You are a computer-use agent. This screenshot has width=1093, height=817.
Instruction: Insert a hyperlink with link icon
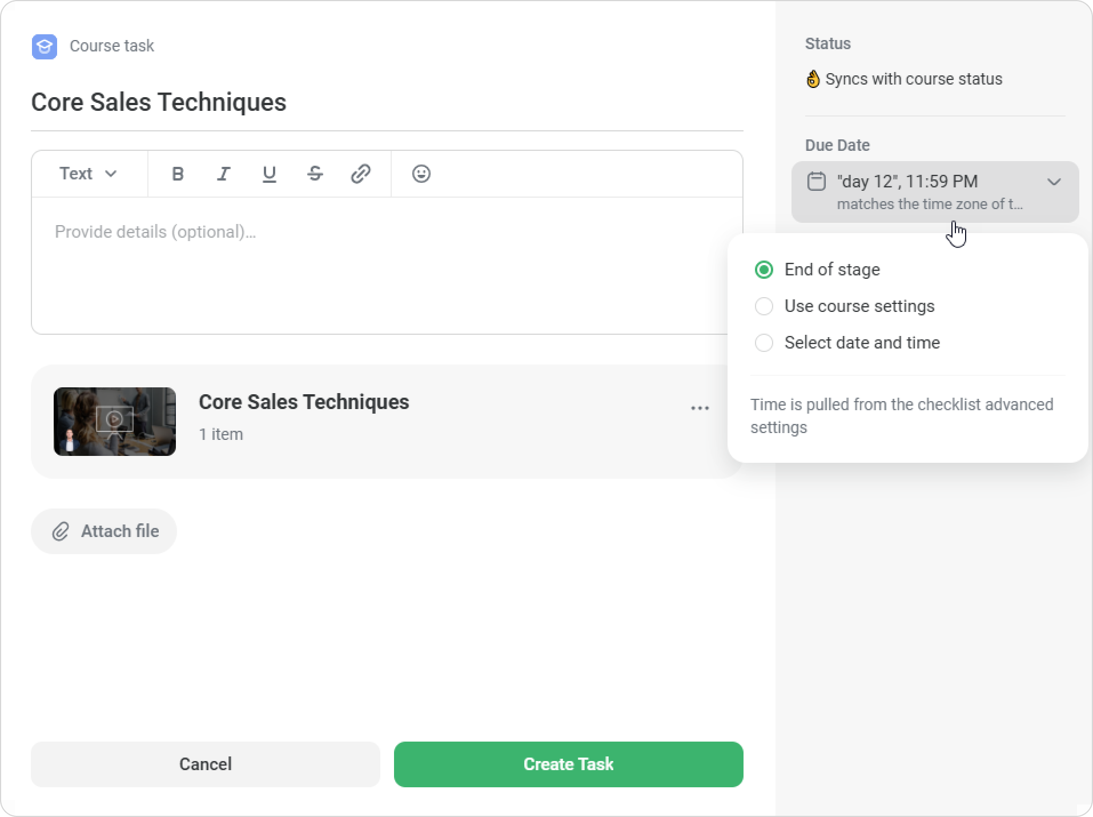[x=360, y=174]
